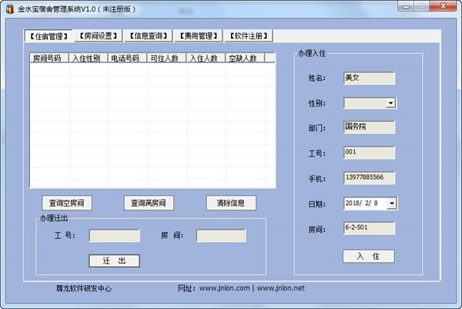Click the 部门 field containing 国务院

click(x=369, y=127)
